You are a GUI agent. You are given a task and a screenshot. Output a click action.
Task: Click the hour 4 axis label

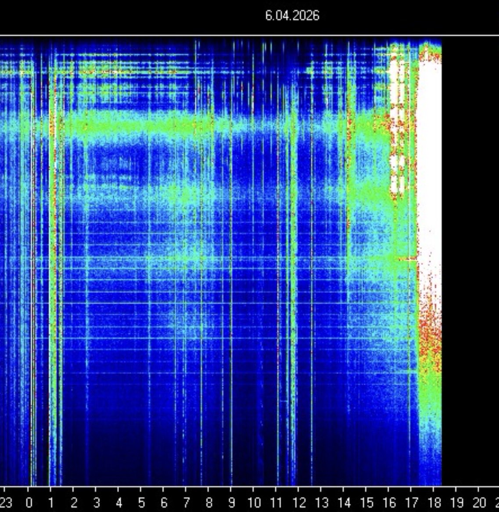(119, 502)
